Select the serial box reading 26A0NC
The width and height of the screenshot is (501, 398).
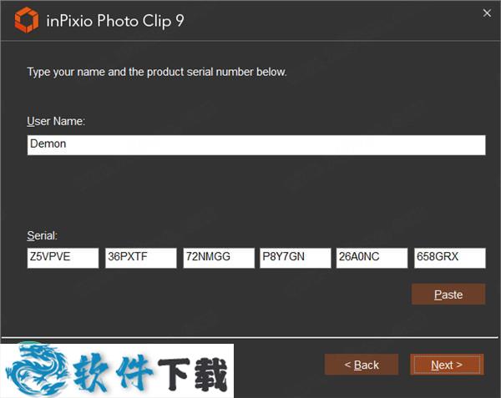click(372, 258)
